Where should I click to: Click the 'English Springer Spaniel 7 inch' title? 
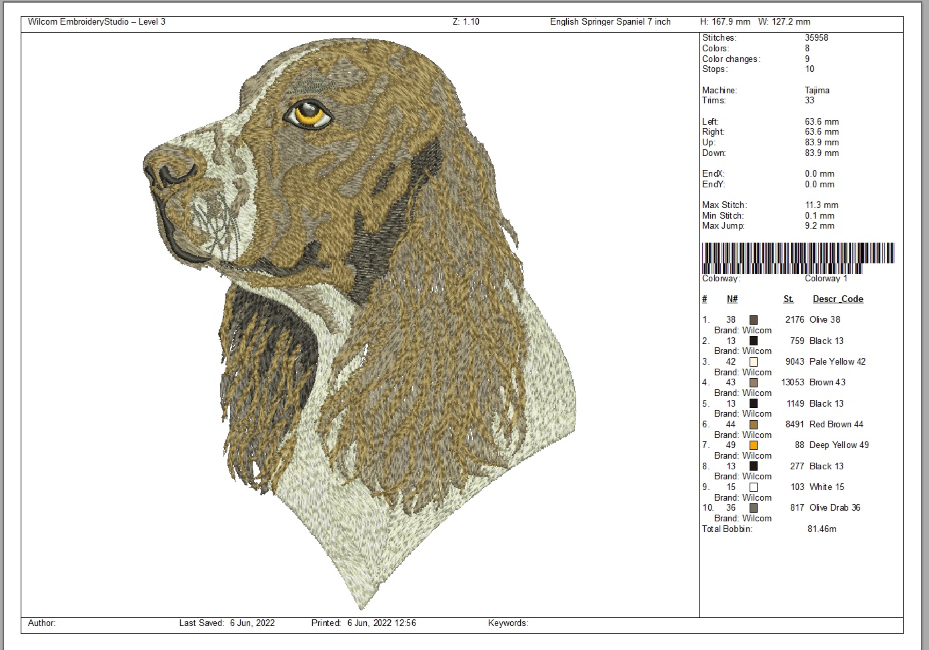(610, 22)
